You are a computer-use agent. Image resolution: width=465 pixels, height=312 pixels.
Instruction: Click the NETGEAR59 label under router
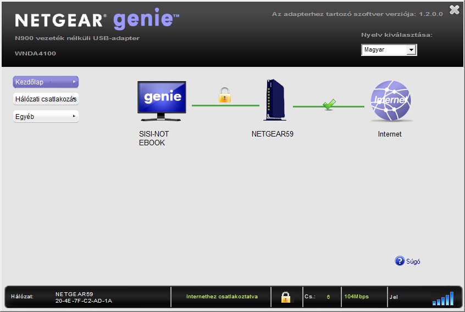pos(272,134)
